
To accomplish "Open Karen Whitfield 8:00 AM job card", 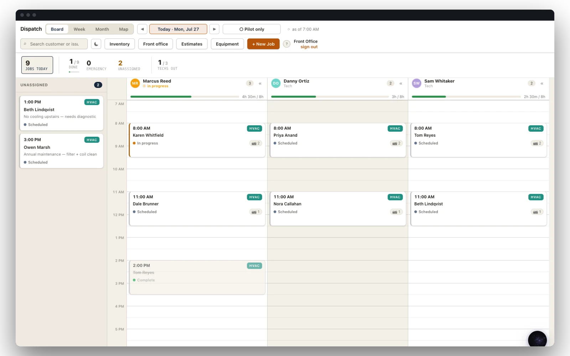I will pyautogui.click(x=197, y=140).
